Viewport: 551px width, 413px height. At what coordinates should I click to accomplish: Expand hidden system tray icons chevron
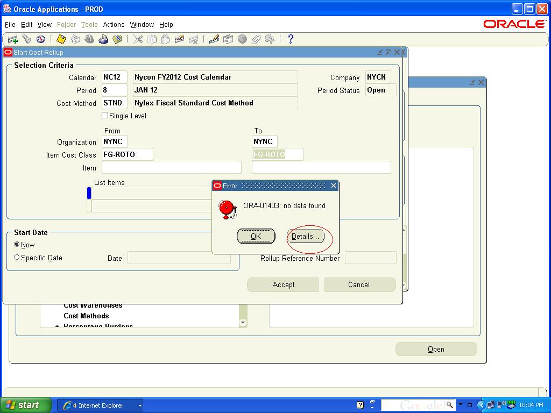[482, 405]
